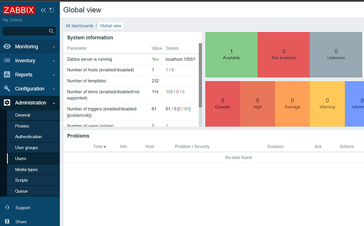Open the Monitoring menu
The height and width of the screenshot is (226, 364).
30,47
